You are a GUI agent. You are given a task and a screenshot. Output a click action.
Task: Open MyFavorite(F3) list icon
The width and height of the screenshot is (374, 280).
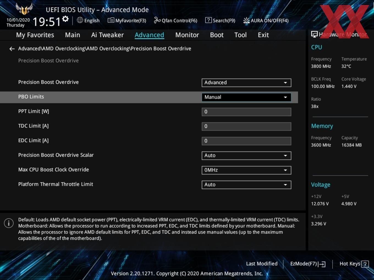[x=111, y=20]
